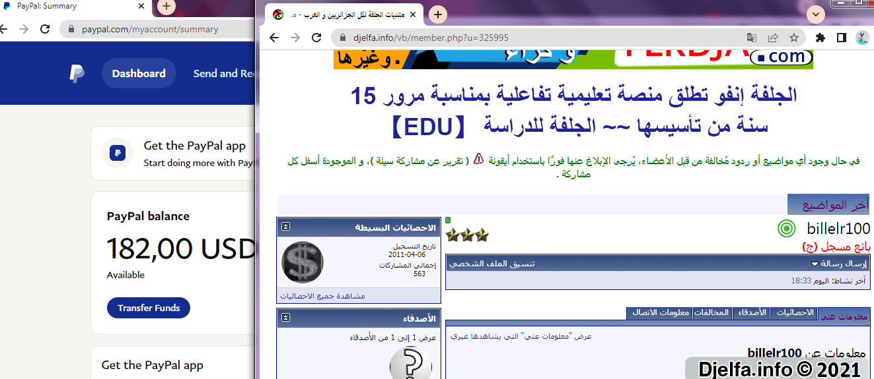The height and width of the screenshot is (379, 874).
Task: Reload the djelfa.info member page
Action: point(316,38)
